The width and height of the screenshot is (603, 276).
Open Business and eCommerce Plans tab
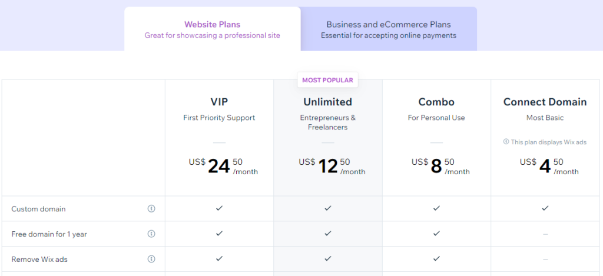coord(389,29)
